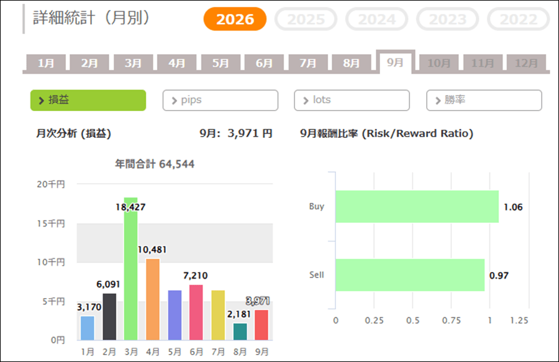
Task: Click the active 2026 year button
Action: pyautogui.click(x=235, y=19)
